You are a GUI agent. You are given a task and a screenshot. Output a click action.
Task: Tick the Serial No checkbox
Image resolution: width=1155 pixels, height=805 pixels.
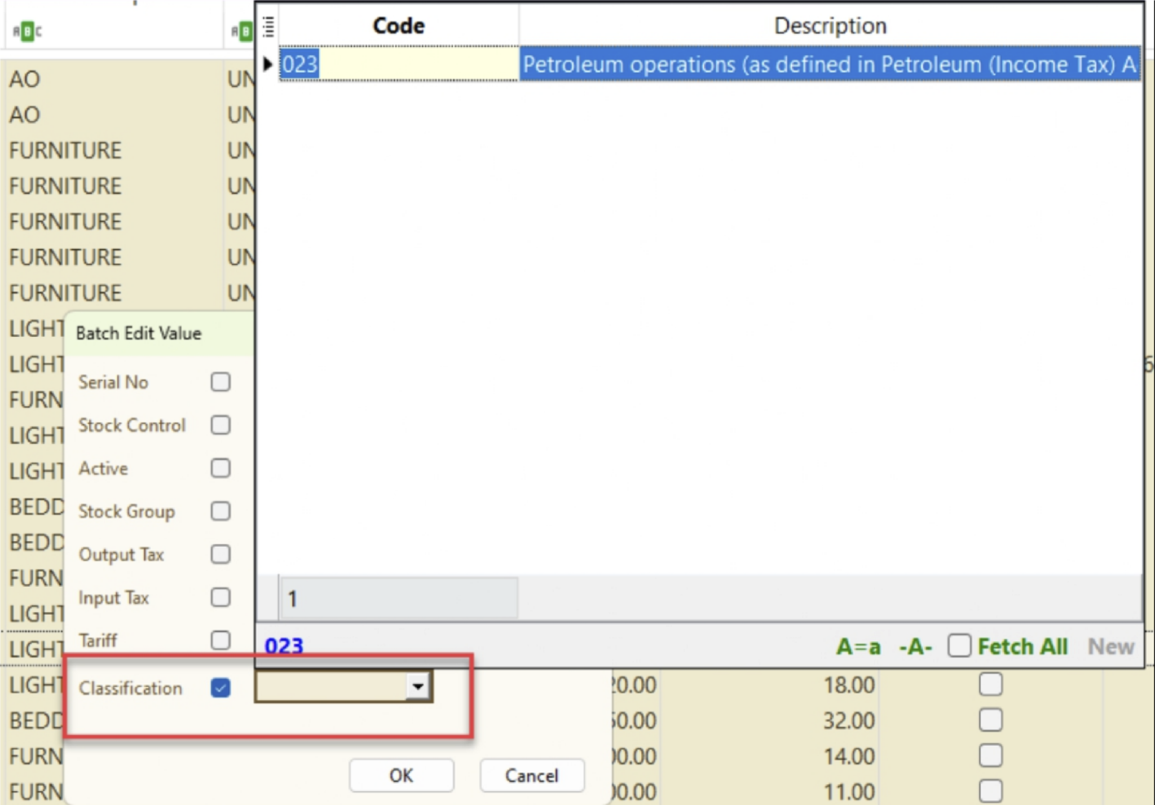click(x=220, y=382)
